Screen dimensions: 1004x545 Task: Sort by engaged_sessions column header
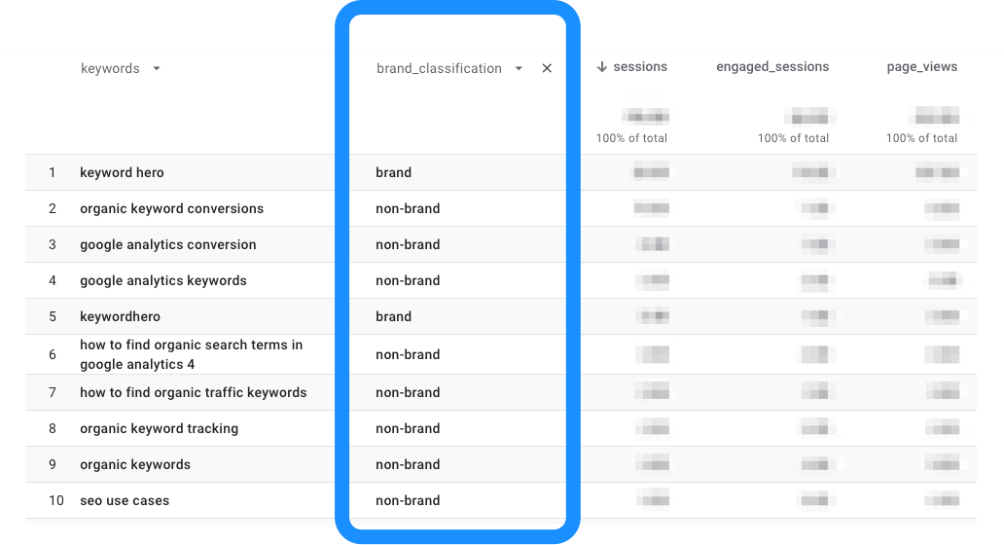[772, 66]
